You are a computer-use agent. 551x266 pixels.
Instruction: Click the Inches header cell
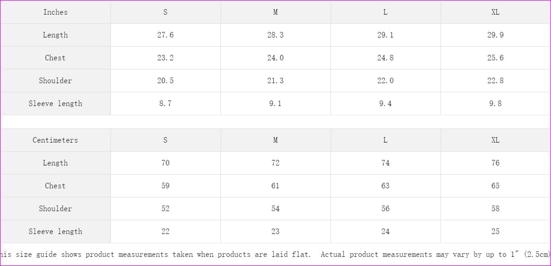coord(55,12)
